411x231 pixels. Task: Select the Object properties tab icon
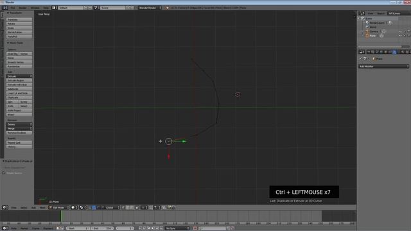click(x=386, y=52)
